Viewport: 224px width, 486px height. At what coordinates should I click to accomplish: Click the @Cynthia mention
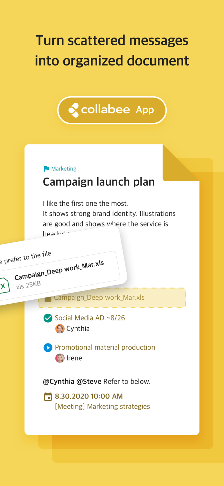(59, 381)
